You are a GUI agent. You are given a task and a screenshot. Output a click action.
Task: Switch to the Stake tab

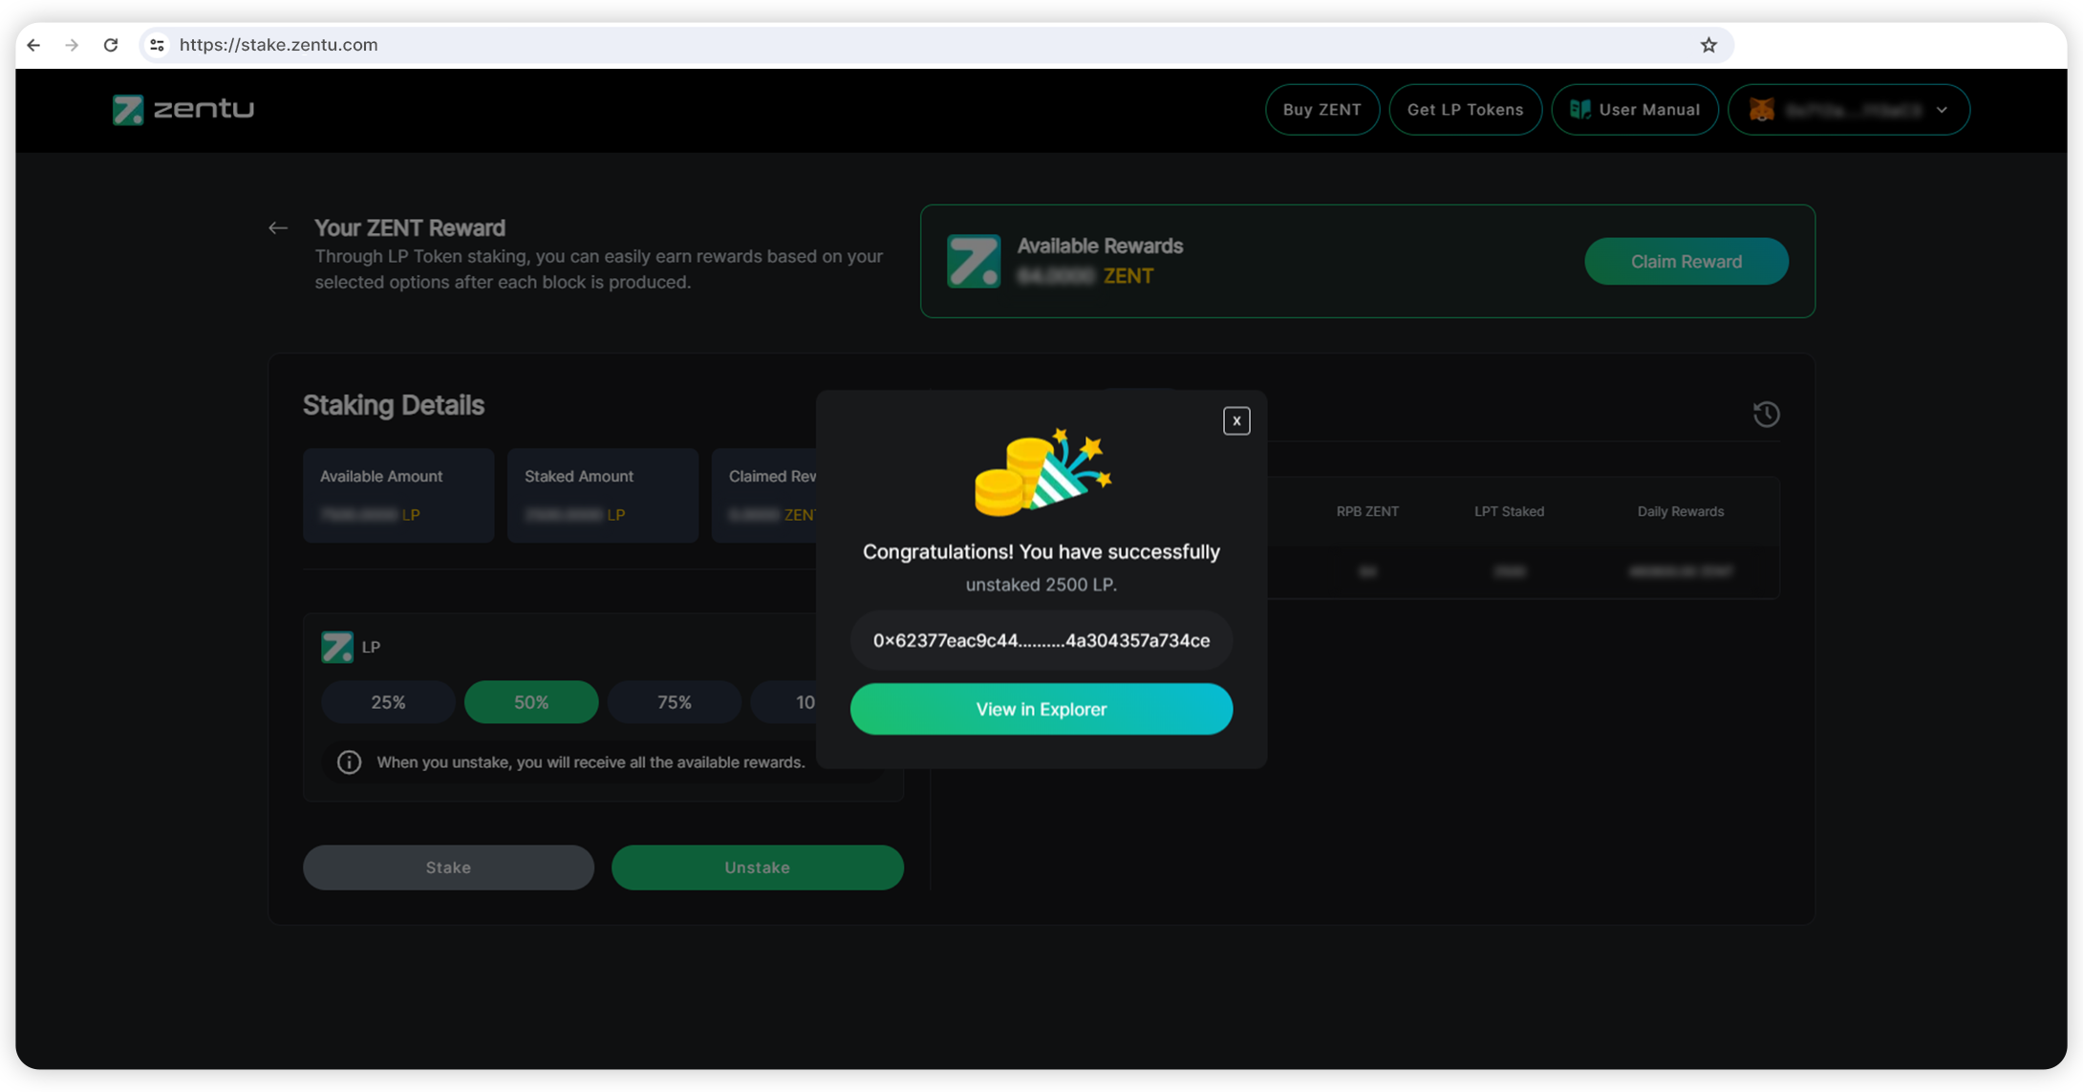coord(448,867)
